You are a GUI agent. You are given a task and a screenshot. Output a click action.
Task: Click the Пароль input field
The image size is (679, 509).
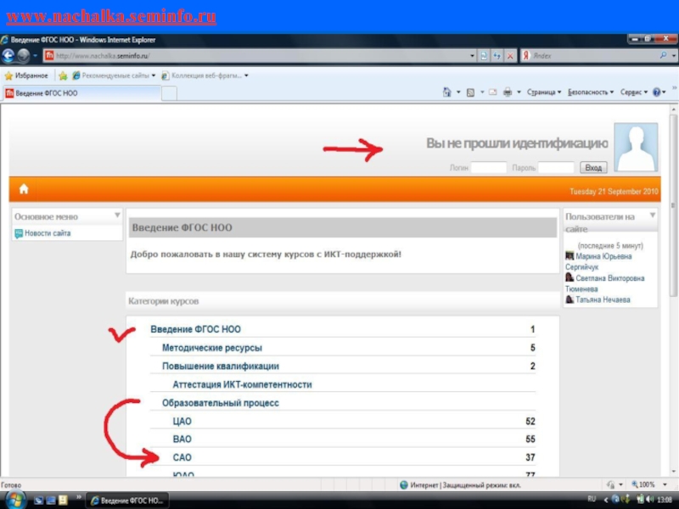coord(556,167)
